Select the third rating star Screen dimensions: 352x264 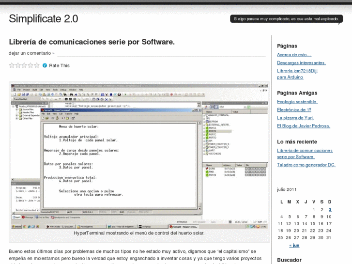tap(24, 65)
